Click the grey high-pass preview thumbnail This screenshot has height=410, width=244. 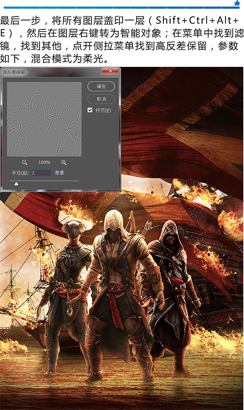44,119
